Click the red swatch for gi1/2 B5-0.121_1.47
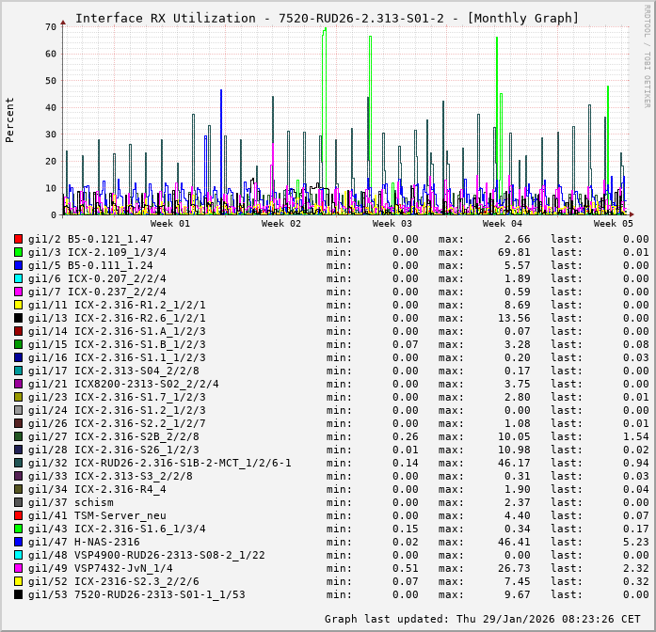 18,239
